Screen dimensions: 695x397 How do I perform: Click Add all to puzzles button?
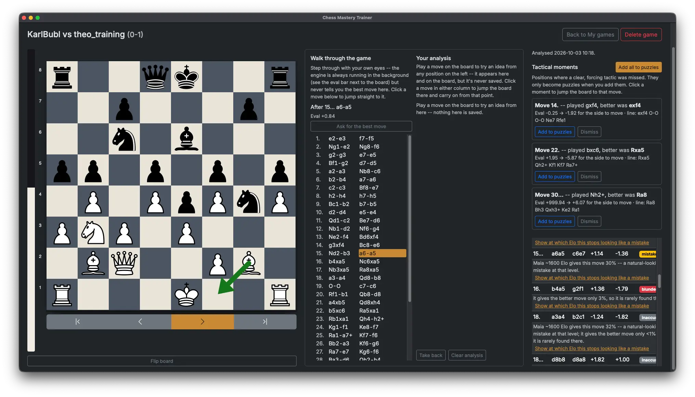tap(638, 67)
